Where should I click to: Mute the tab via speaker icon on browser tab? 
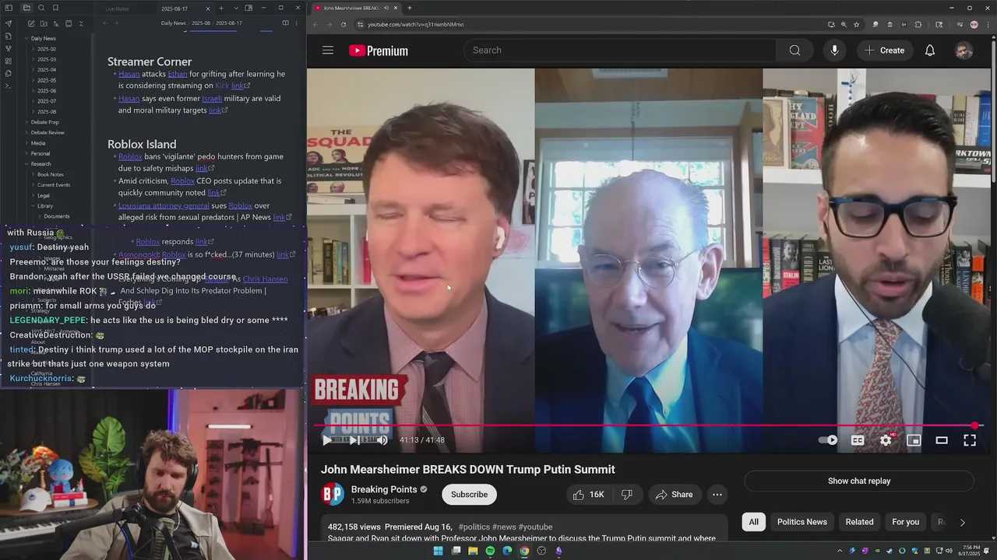(x=386, y=8)
